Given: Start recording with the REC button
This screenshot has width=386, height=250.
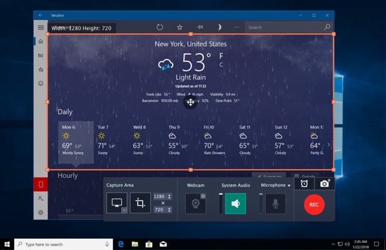Looking at the screenshot, I should pyautogui.click(x=314, y=204).
